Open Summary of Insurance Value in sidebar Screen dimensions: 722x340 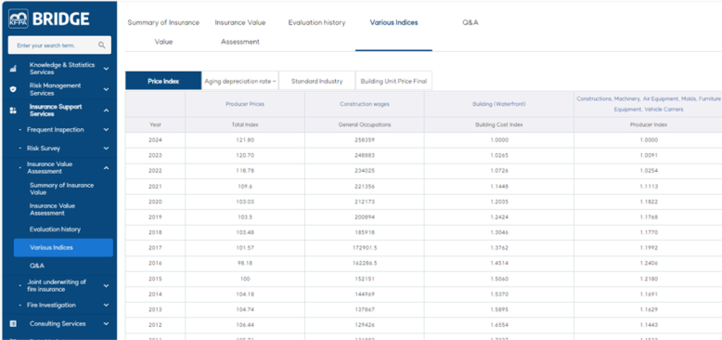click(x=61, y=189)
